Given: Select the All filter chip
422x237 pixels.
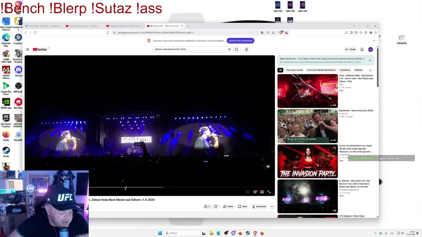Looking at the screenshot, I should tap(280, 70).
